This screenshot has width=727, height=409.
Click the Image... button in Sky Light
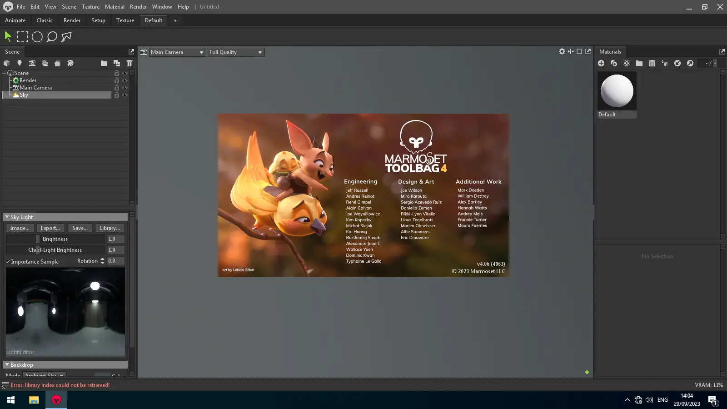[20, 228]
